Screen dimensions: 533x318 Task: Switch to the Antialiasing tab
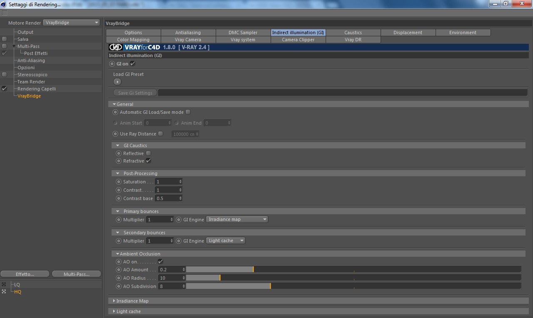click(188, 33)
